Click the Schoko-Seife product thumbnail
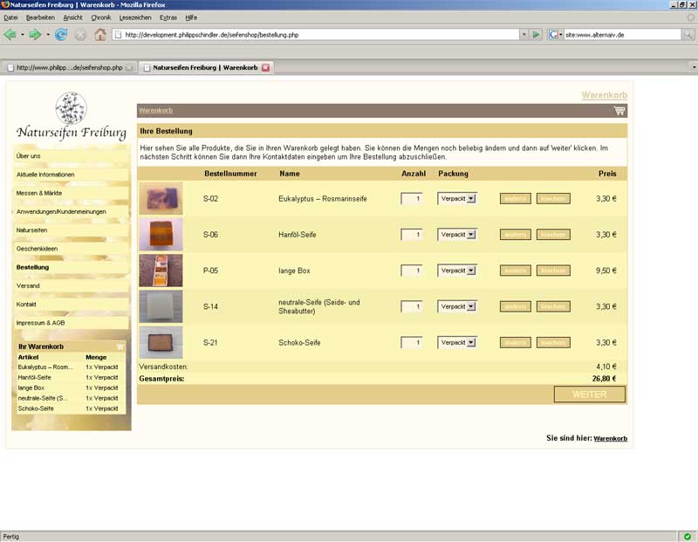698x542 pixels. pos(161,342)
